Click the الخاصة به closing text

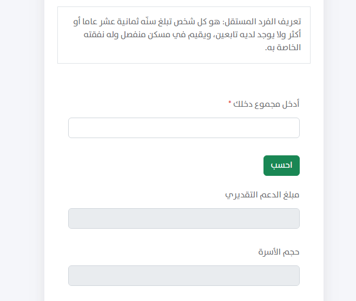pos(283,47)
